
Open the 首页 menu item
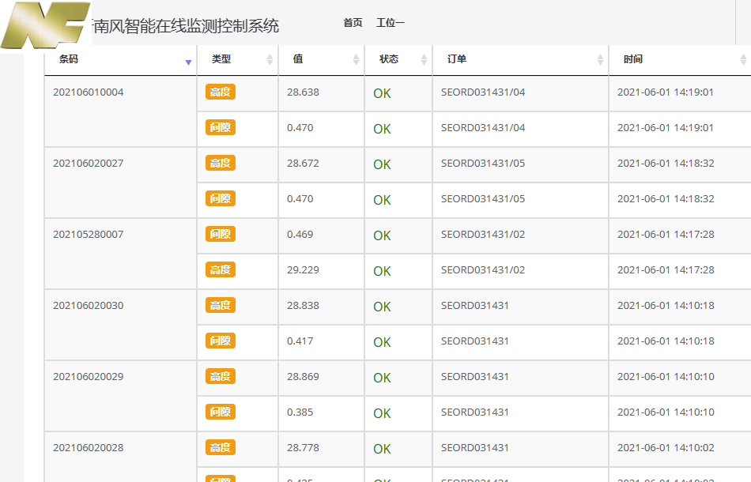click(353, 23)
